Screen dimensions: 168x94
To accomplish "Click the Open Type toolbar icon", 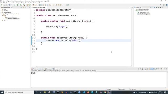I will tap(34, 5).
